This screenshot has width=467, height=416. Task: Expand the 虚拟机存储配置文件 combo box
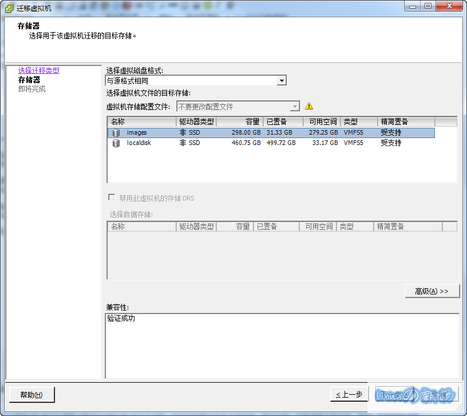click(295, 107)
